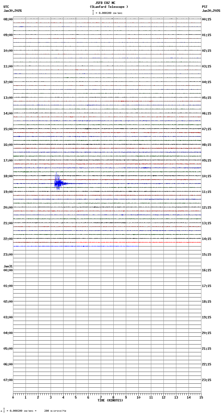Click the 0 minute axis tick label
222x414 pixels.
13,398
